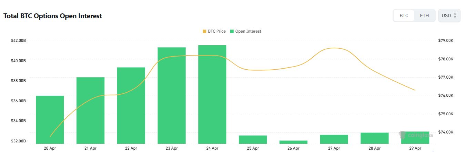Switch to the BTC tab

tap(404, 16)
